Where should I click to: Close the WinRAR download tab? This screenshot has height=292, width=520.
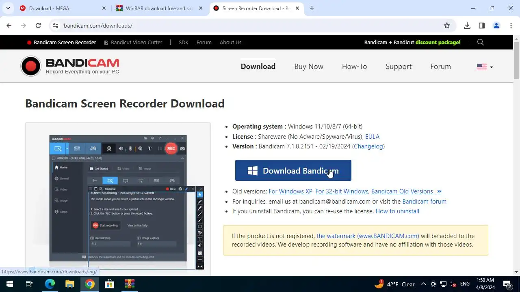tap(201, 8)
